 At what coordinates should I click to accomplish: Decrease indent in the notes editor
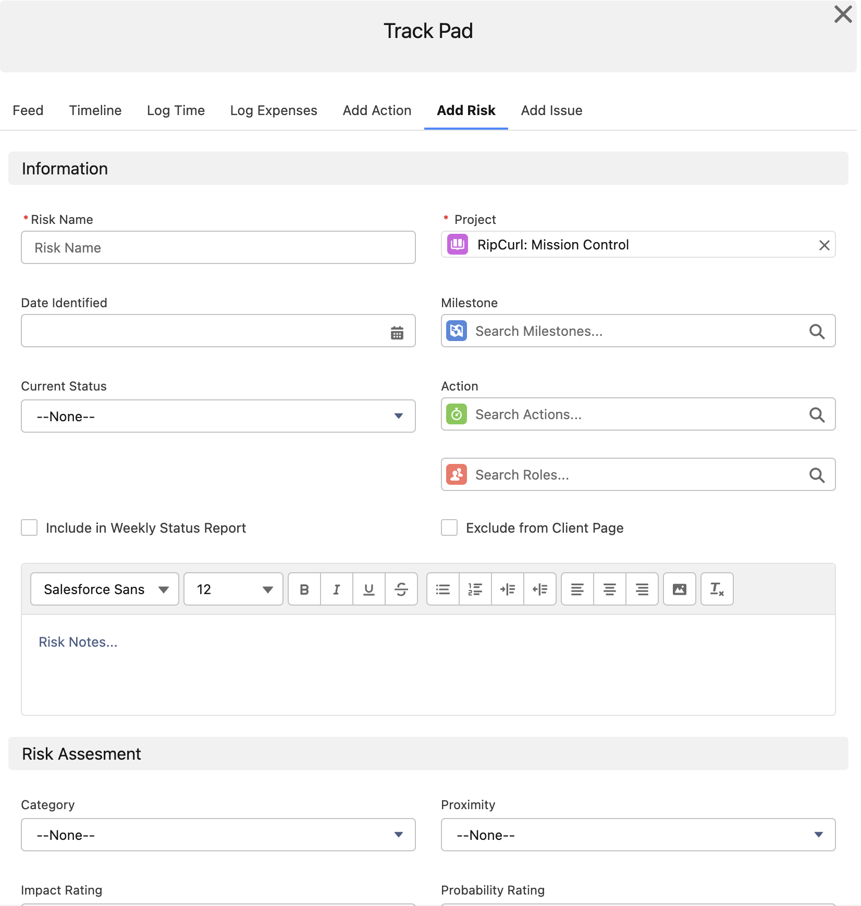pyautogui.click(x=540, y=589)
